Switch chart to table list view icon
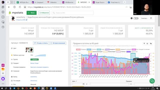This screenshot has width=160, height=90. pyautogui.click(x=147, y=43)
